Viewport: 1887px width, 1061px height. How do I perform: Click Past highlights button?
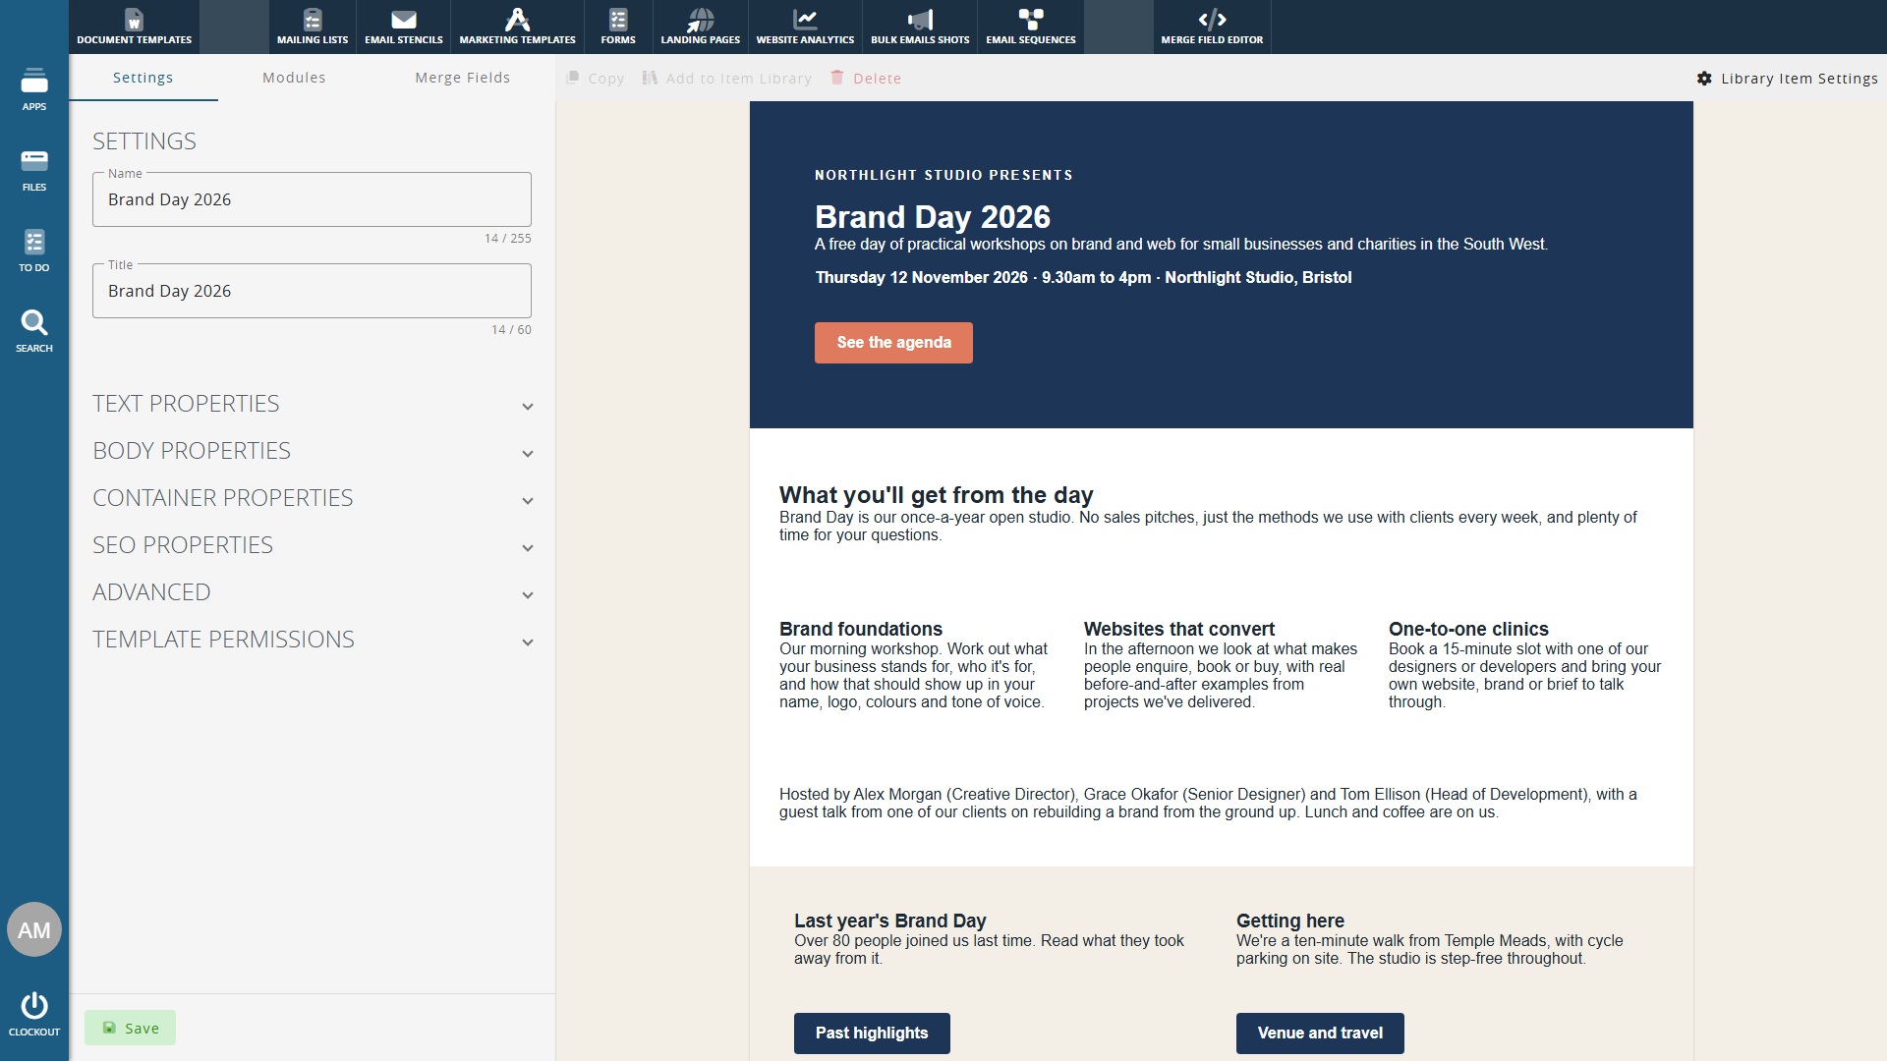tap(872, 1033)
